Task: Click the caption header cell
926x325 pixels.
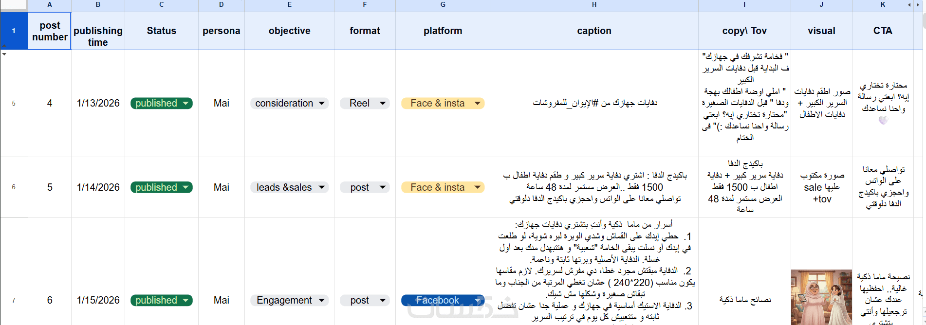Action: 594,31
